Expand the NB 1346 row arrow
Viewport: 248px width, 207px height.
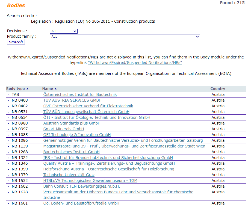[x=8, y=164]
